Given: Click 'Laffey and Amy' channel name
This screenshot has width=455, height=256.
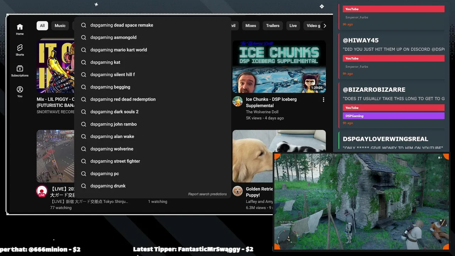Looking at the screenshot, I should click(x=259, y=202).
